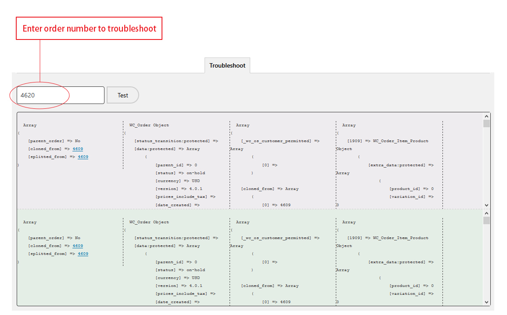507x315 pixels.
Task: Open cloned_from 4609 link in gray panel
Action: pos(78,149)
